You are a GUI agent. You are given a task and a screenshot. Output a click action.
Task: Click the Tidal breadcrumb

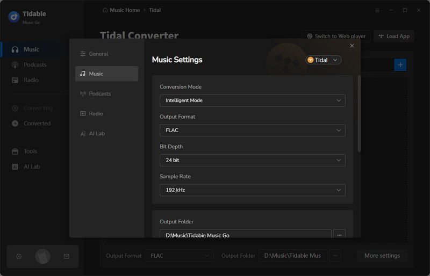[x=155, y=10]
